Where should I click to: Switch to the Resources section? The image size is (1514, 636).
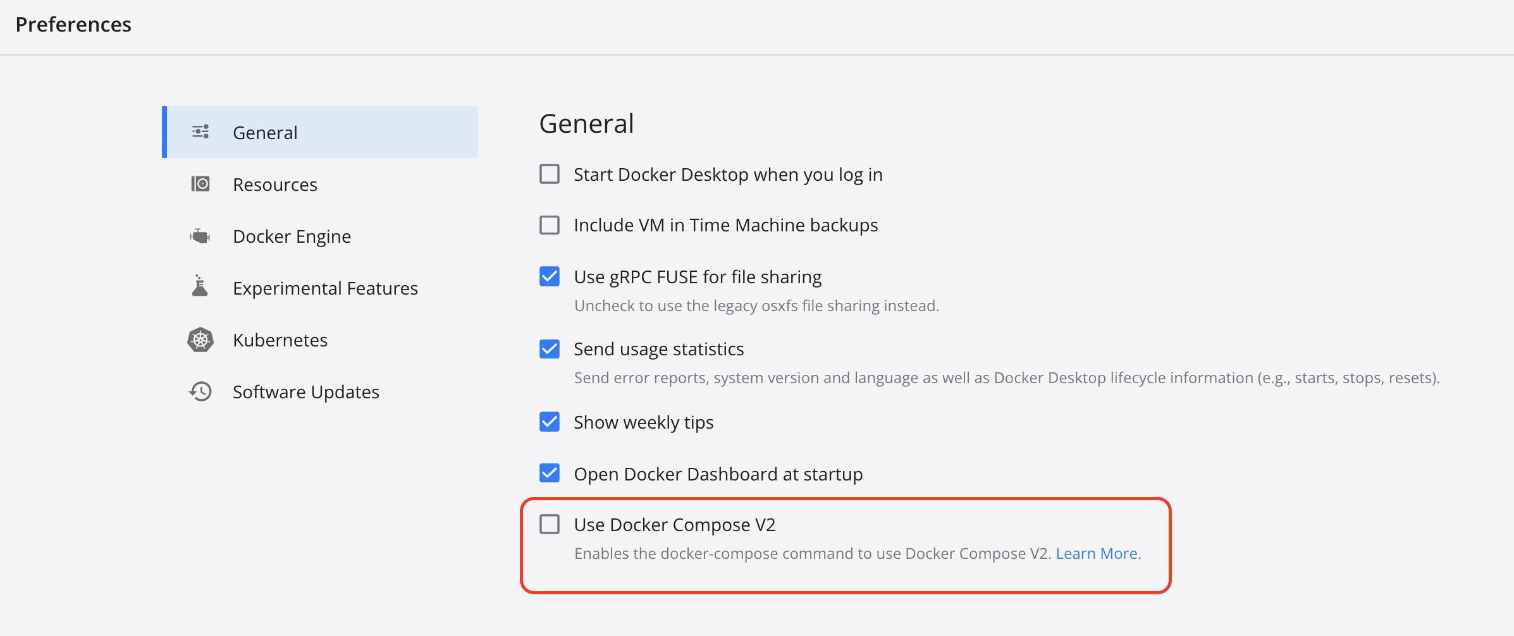pyautogui.click(x=274, y=185)
